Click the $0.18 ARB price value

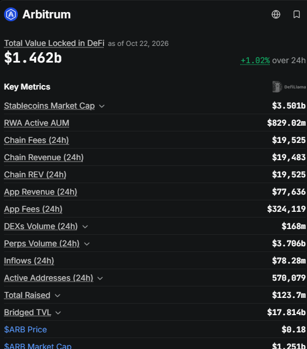point(294,329)
